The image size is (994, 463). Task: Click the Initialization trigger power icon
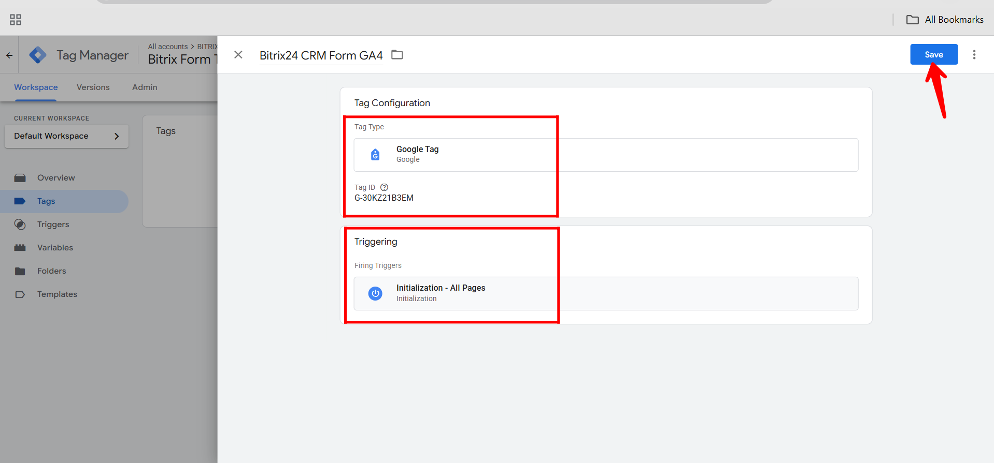click(375, 293)
